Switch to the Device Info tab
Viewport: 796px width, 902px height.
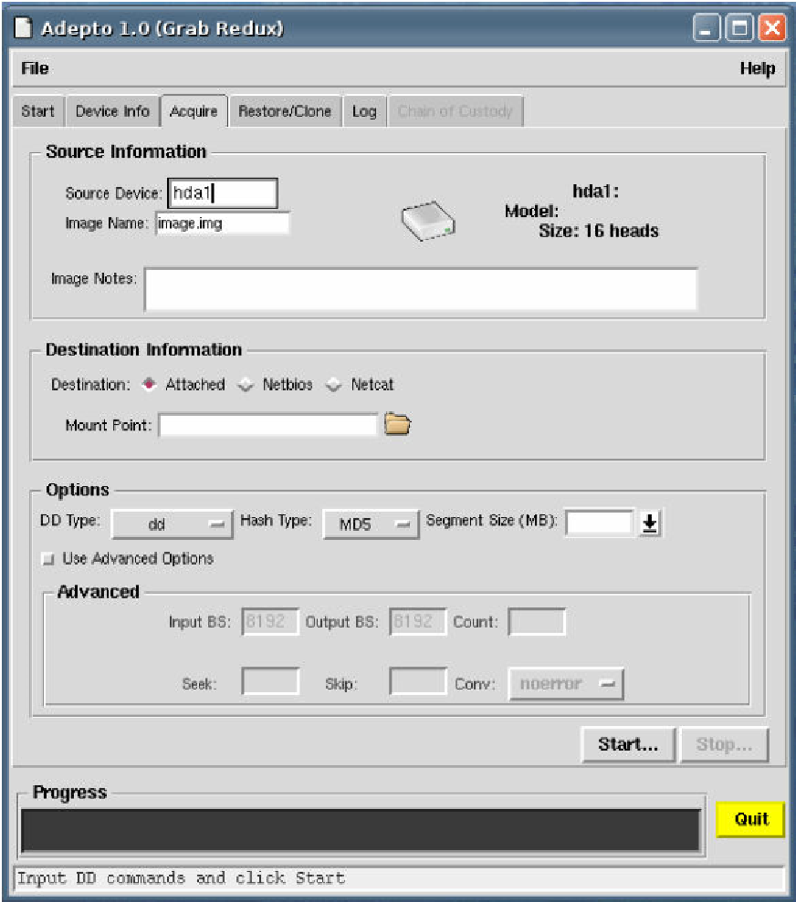[x=112, y=111]
